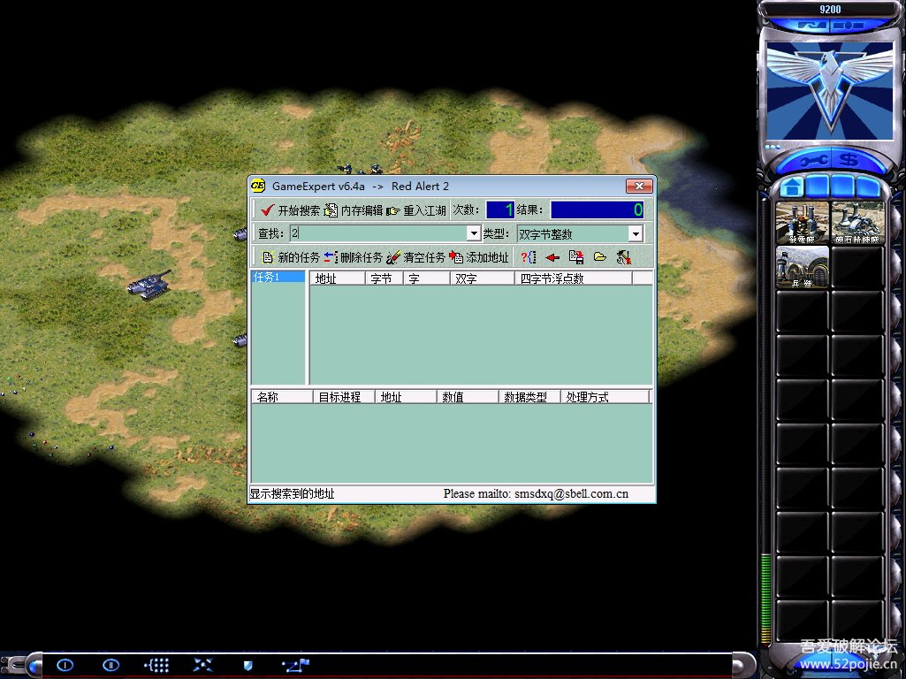Click the game's dollar sell button

(x=849, y=159)
